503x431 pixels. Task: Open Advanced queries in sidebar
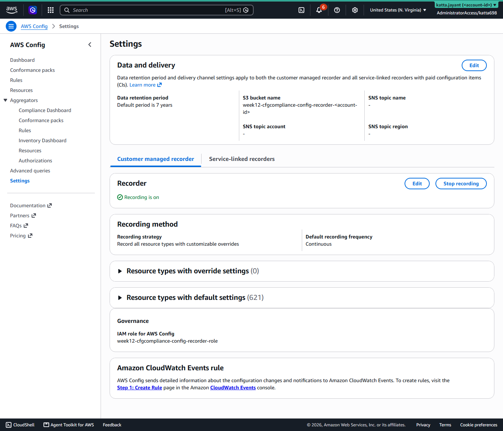tap(30, 171)
